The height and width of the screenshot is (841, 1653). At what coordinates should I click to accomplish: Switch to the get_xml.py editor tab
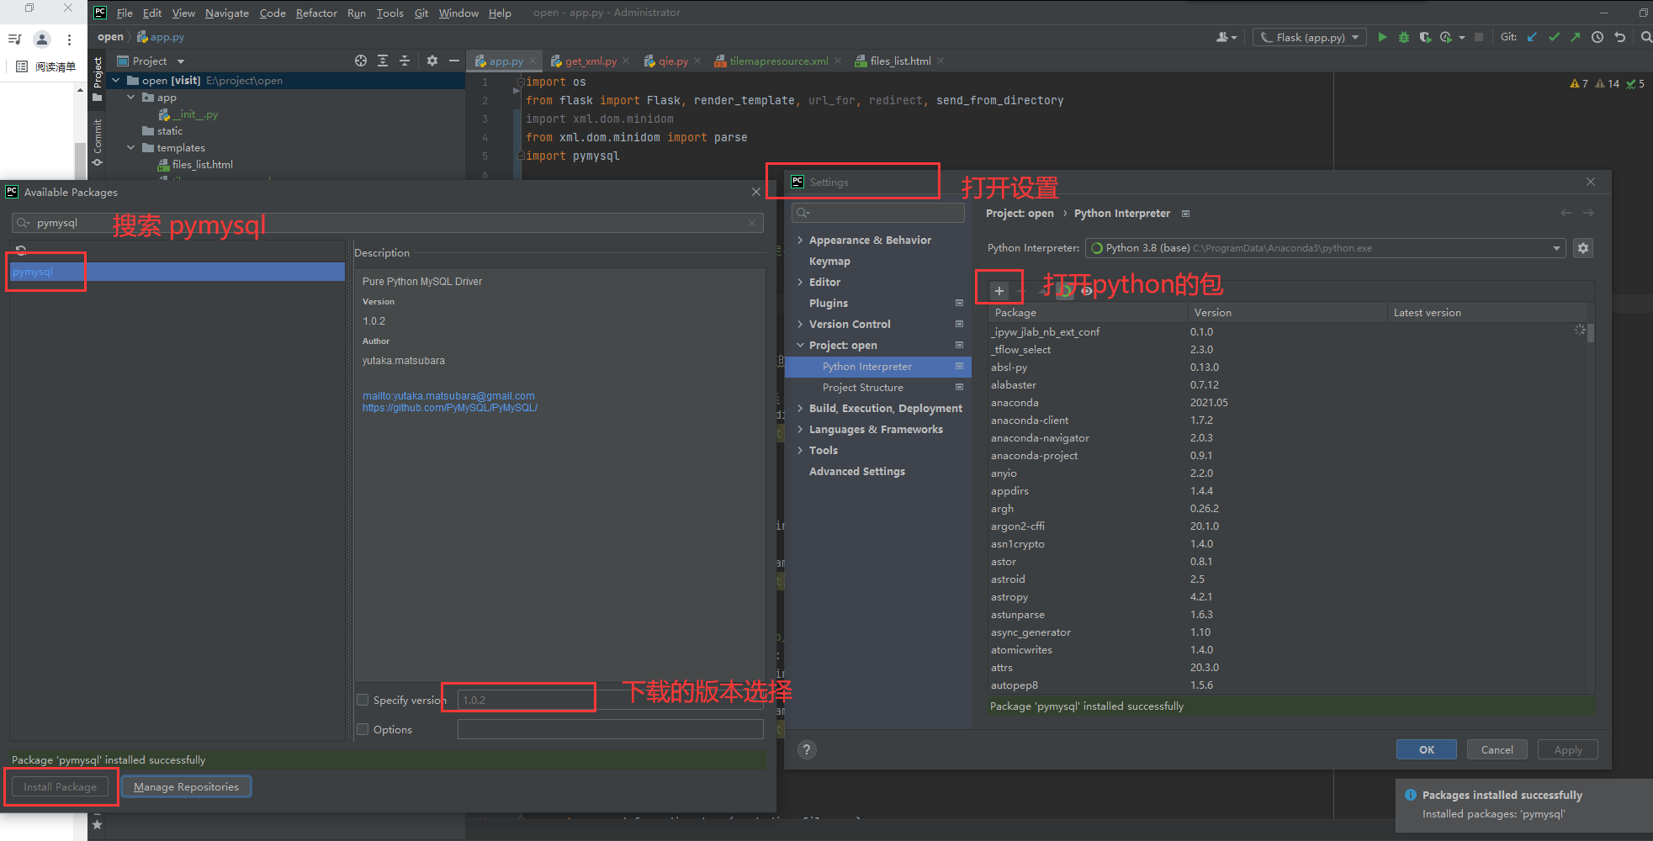591,61
